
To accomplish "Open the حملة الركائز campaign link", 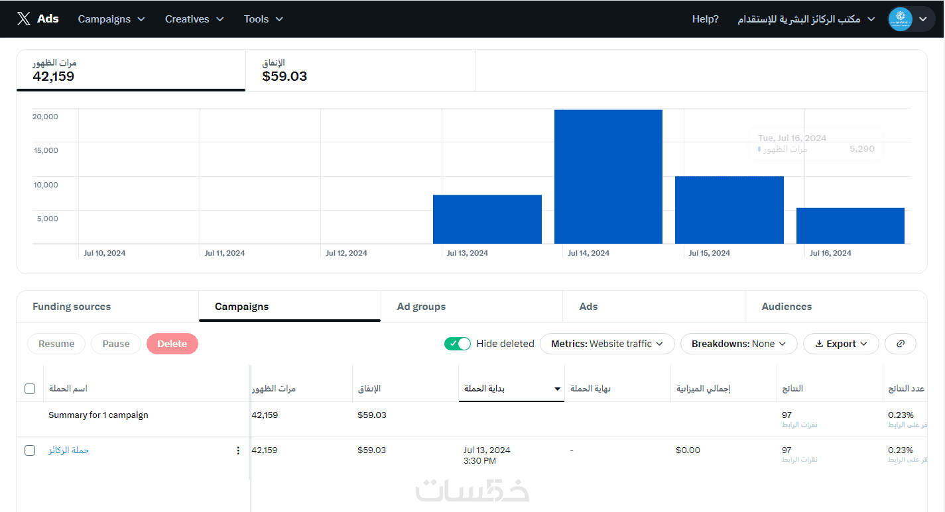I will pyautogui.click(x=68, y=450).
